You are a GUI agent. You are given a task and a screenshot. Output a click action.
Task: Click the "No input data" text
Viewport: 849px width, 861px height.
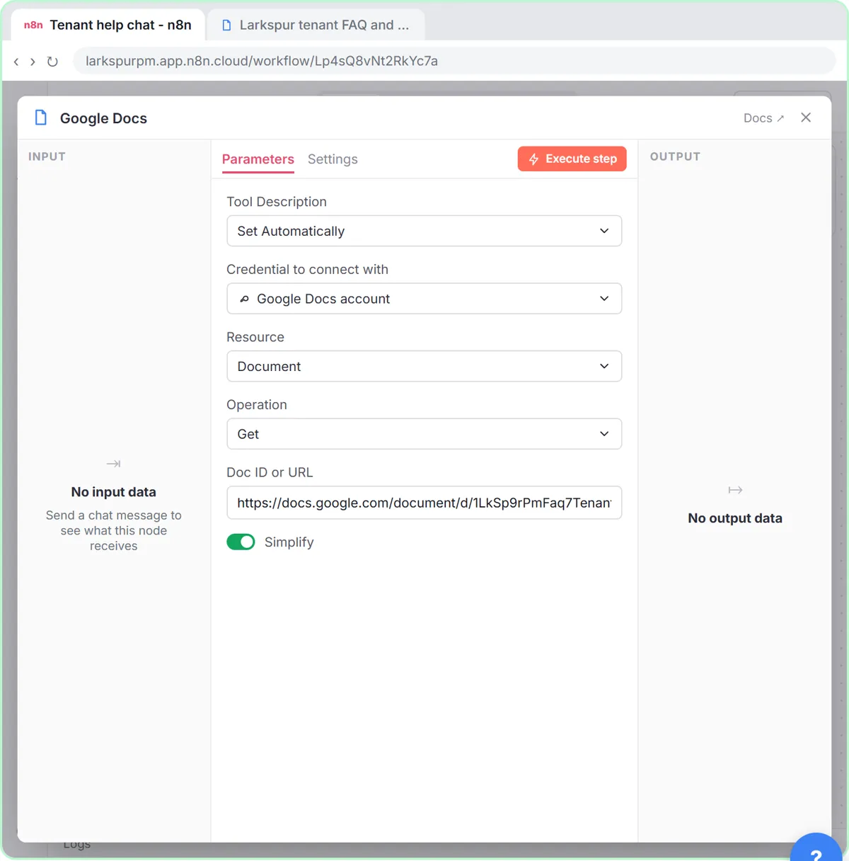113,492
